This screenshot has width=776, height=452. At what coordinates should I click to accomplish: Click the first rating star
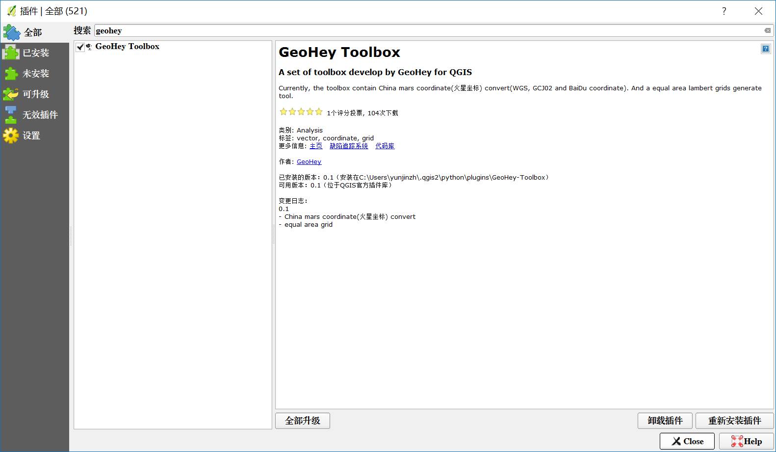click(x=284, y=112)
